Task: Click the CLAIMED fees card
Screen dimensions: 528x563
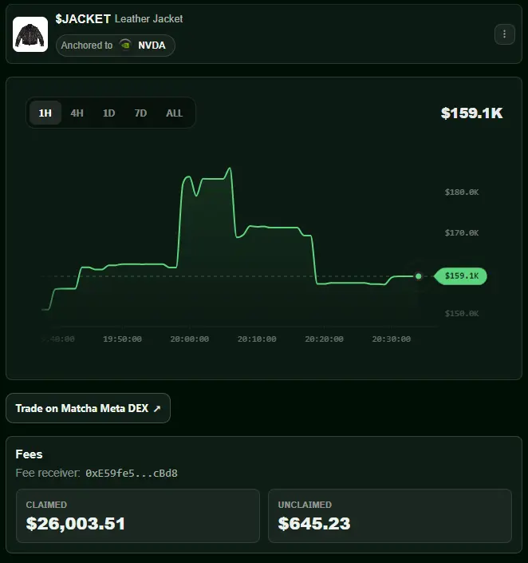Action: point(138,516)
